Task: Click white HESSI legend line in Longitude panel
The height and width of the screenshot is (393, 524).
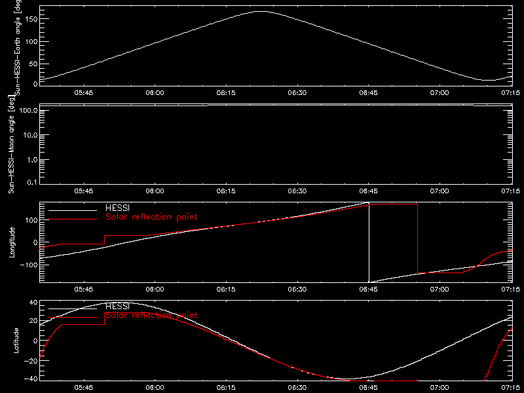Action: (x=73, y=210)
